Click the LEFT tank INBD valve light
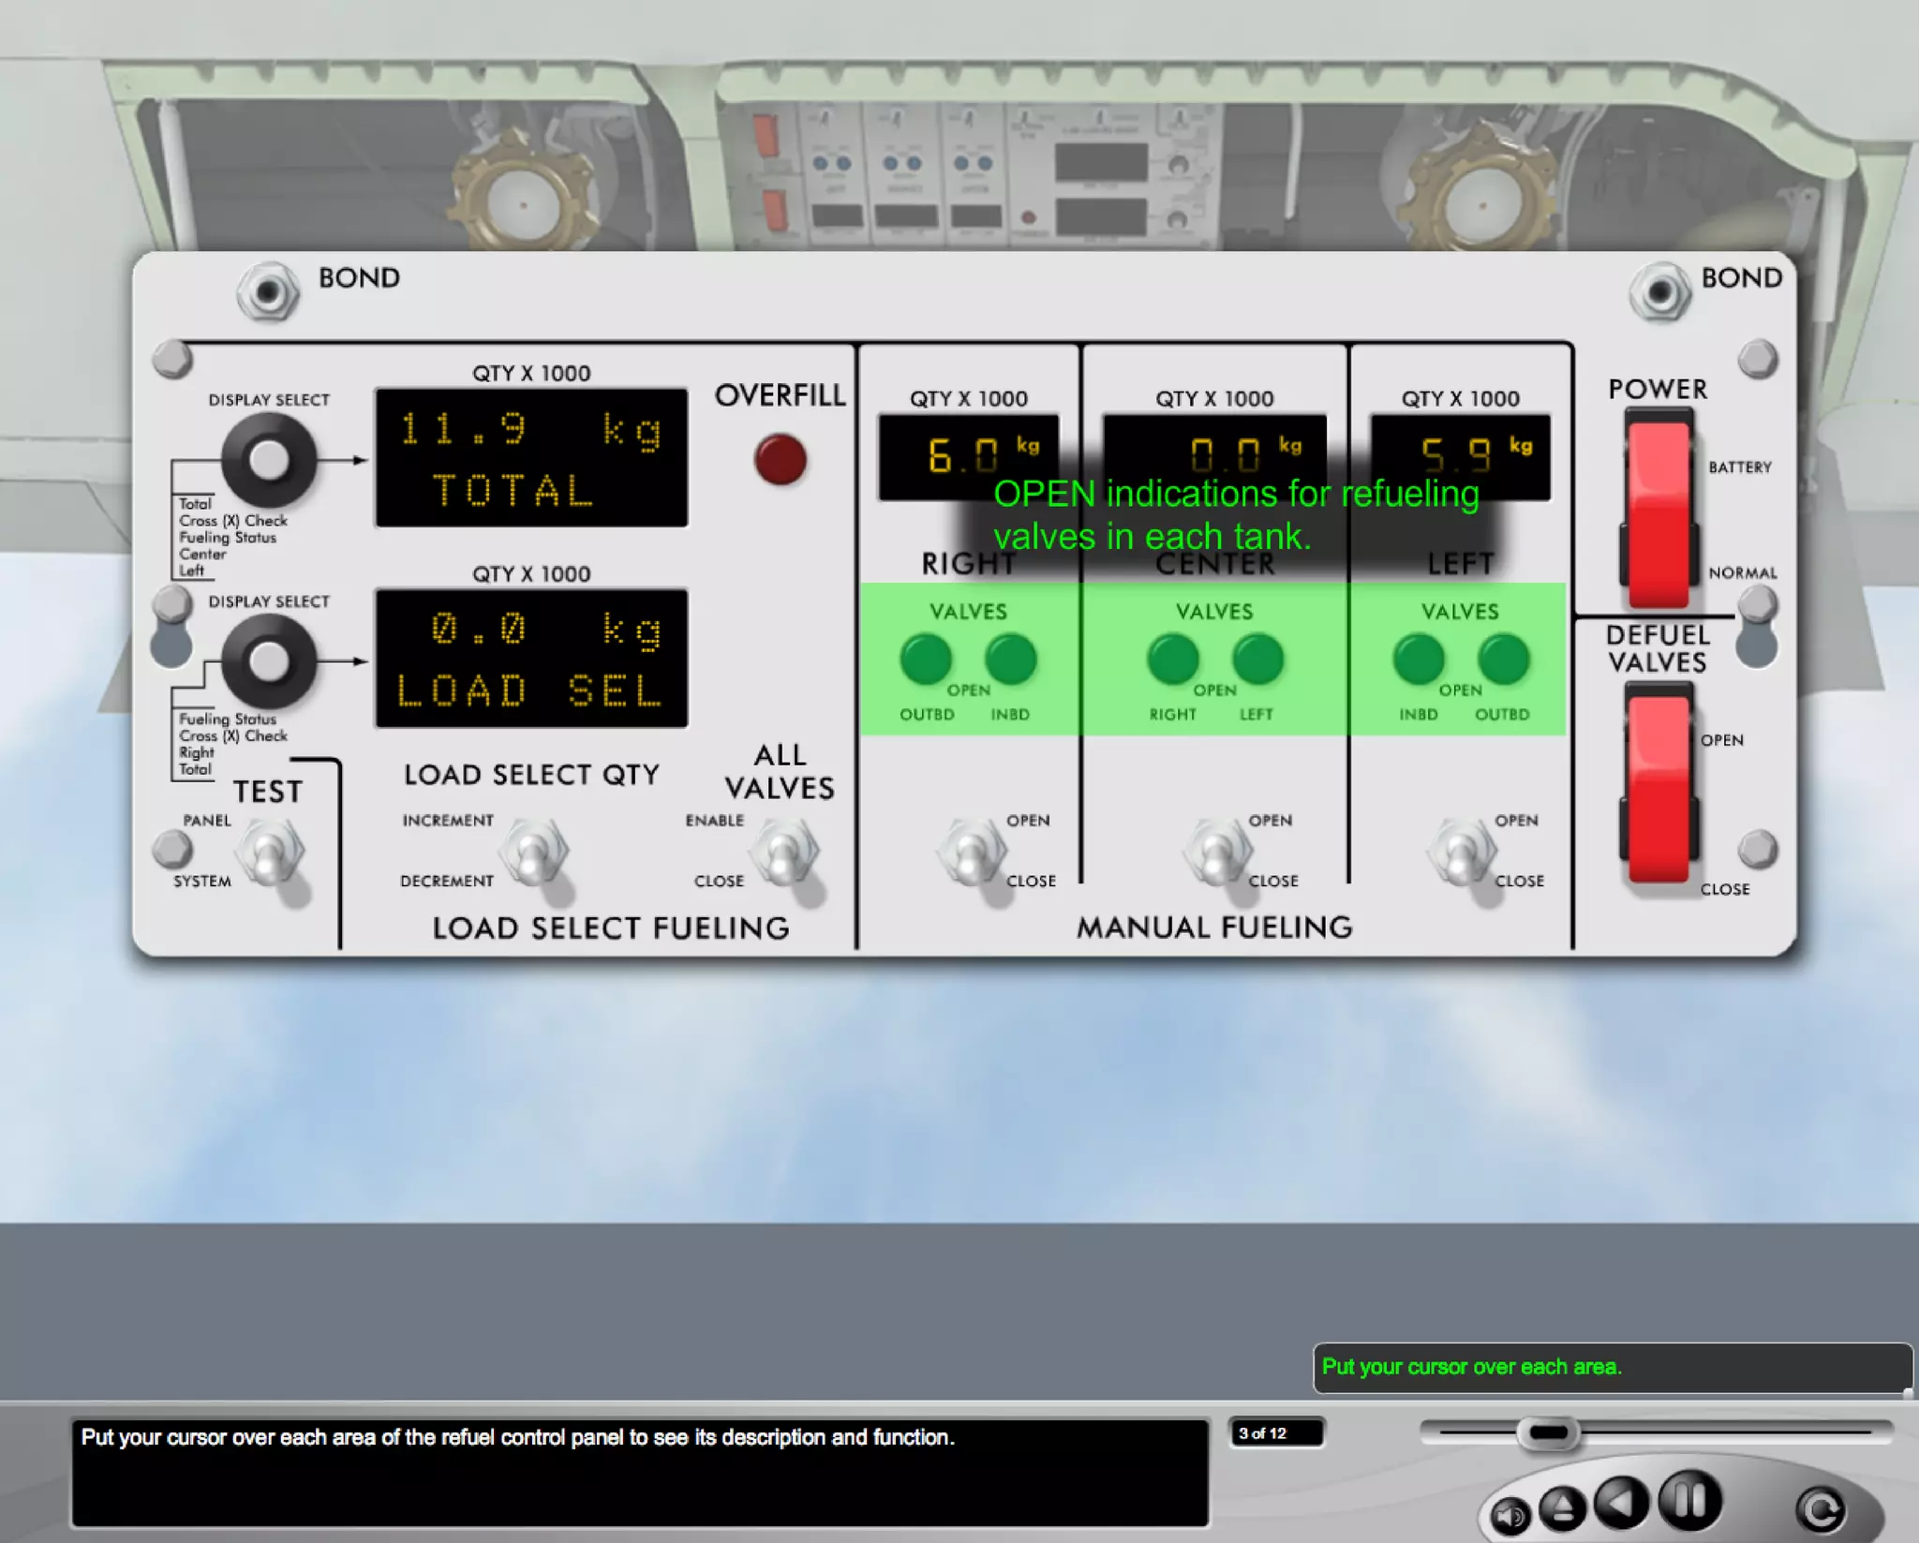1919x1543 pixels. 1419,659
